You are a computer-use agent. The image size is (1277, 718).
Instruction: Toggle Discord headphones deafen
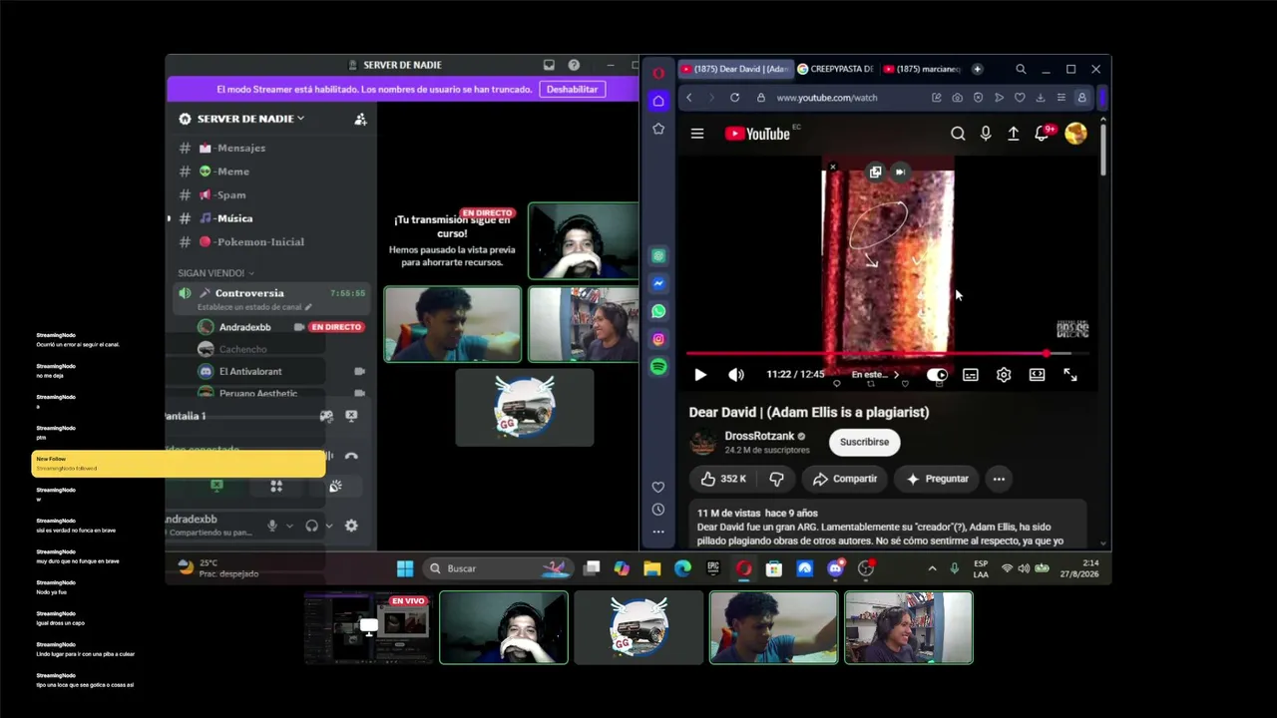[312, 526]
